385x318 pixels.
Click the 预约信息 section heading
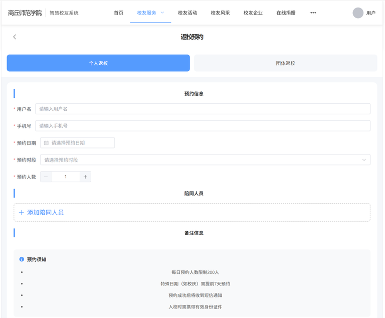[194, 94]
